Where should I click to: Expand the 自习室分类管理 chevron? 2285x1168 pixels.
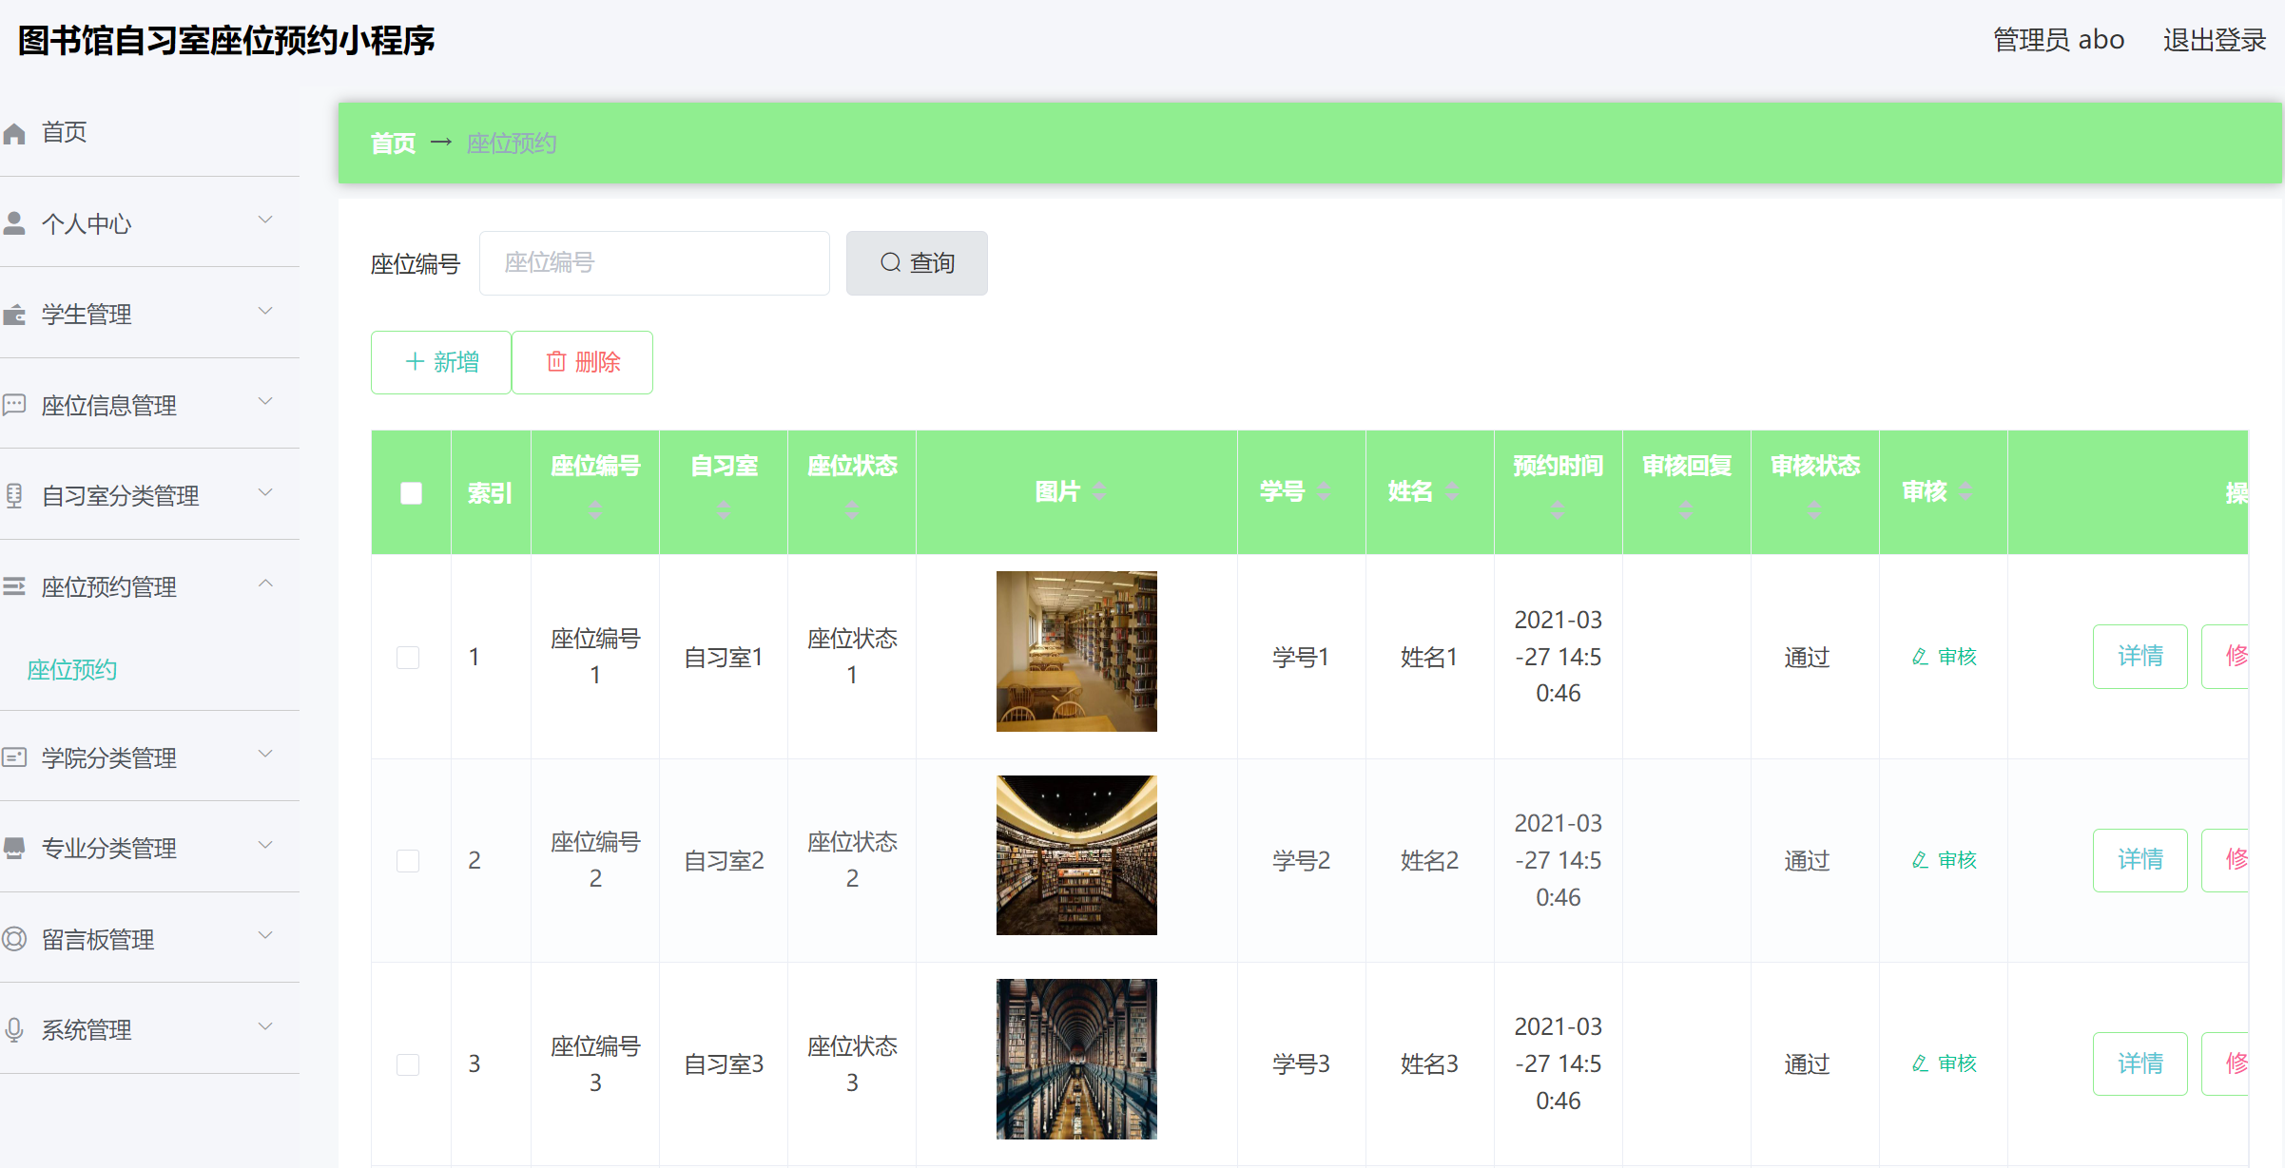(265, 492)
